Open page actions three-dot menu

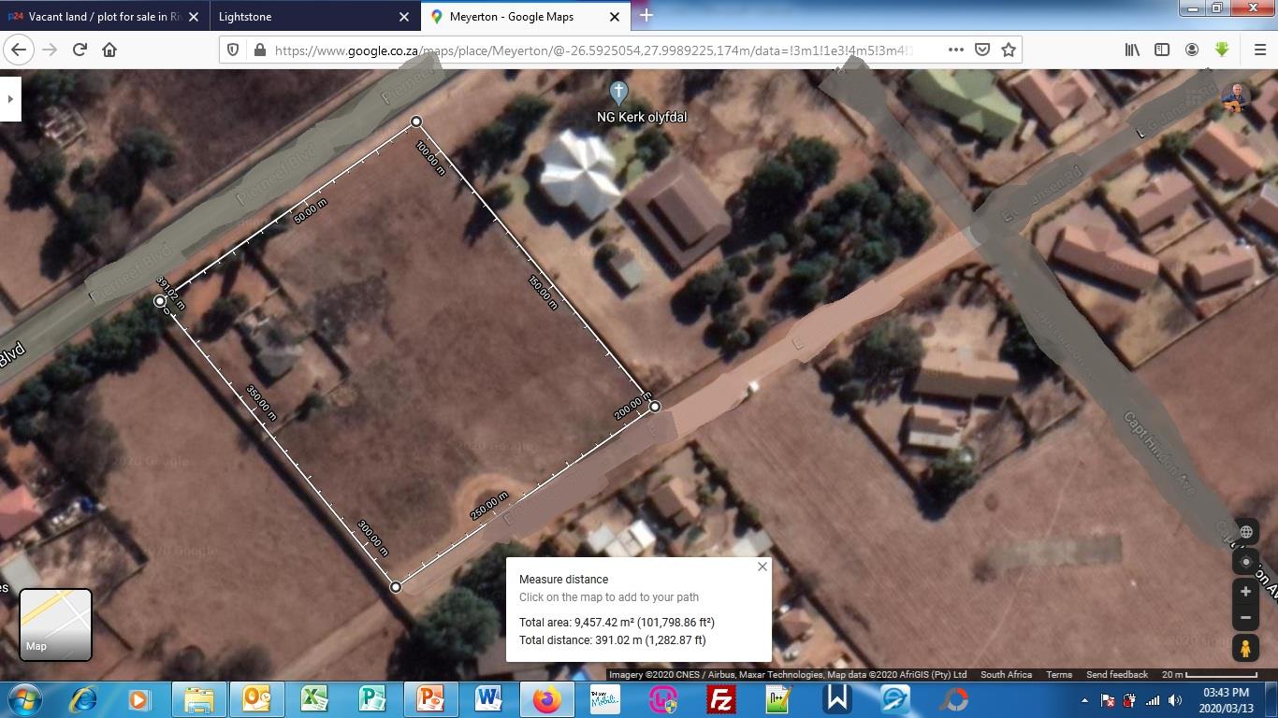coord(955,50)
